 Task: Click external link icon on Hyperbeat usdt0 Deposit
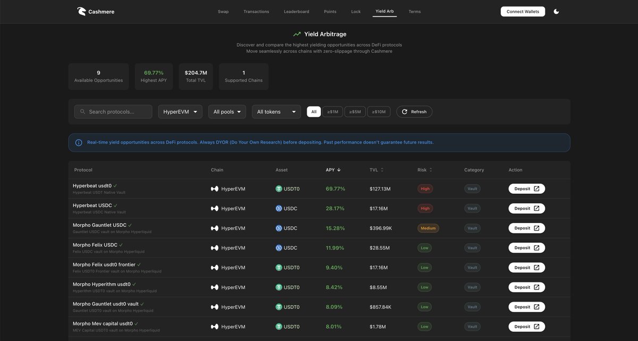click(536, 189)
